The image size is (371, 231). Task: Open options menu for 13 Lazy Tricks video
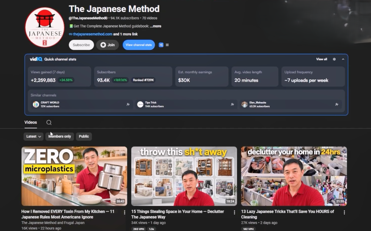(x=344, y=213)
